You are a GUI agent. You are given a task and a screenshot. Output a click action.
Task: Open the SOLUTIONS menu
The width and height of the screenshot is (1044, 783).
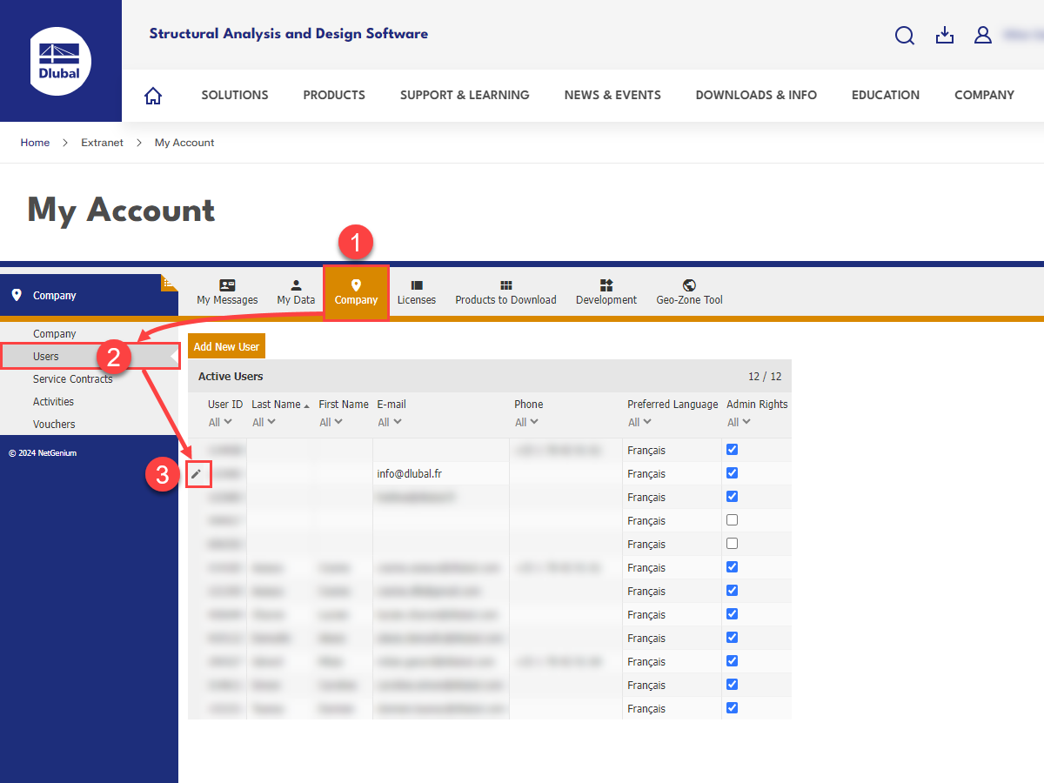[x=235, y=96]
